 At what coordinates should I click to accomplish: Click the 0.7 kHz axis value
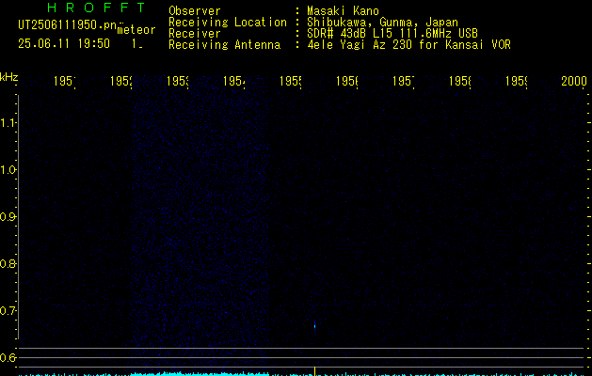tap(8, 310)
